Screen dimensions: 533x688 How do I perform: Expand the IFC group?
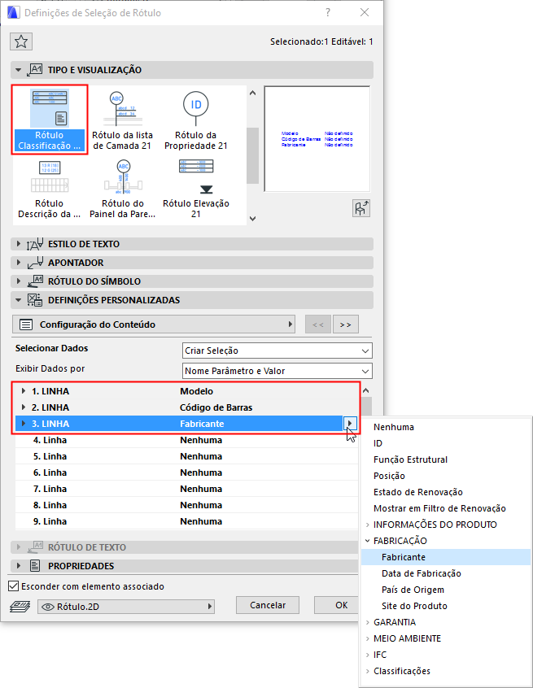[x=368, y=654]
